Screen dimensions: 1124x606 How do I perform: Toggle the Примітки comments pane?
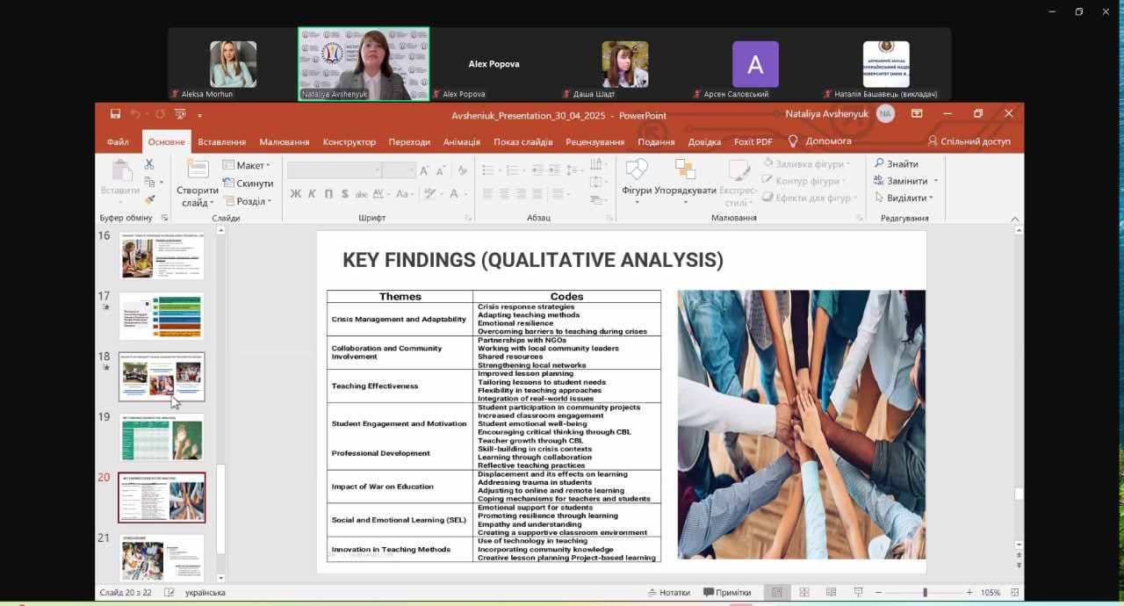(727, 593)
